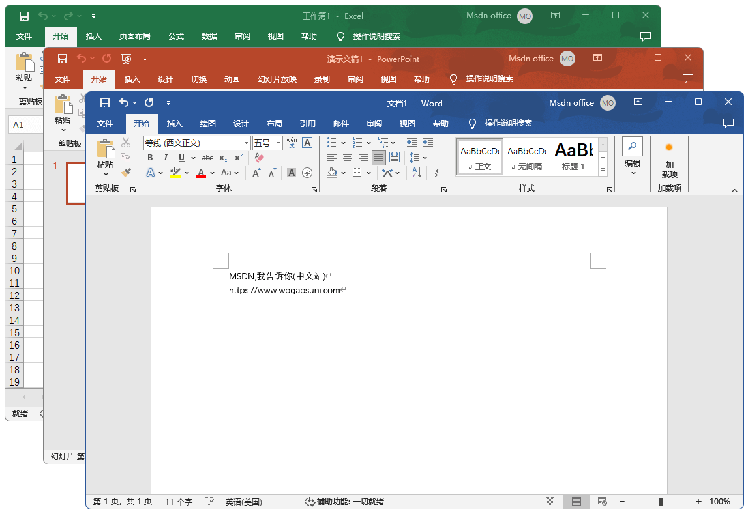This screenshot has height=514, width=748.
Task: Expand the numbered list options arrow
Action: 368,143
